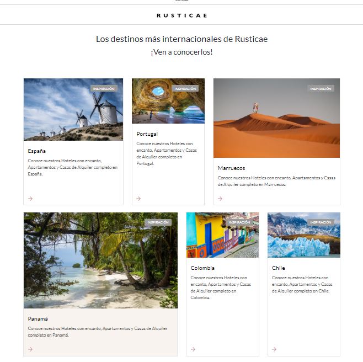Select the Marruecos heading link

pyautogui.click(x=231, y=168)
